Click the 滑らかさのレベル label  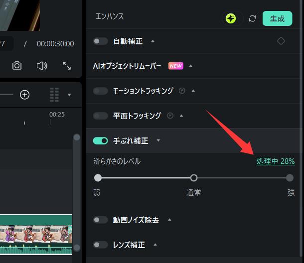117,161
